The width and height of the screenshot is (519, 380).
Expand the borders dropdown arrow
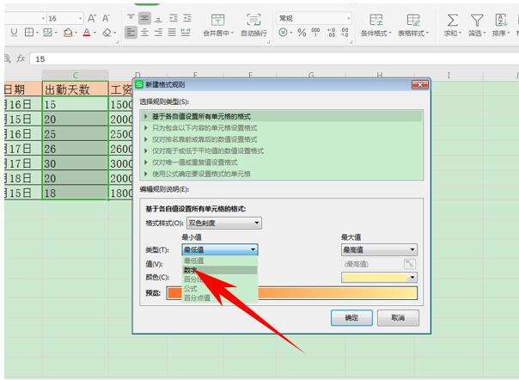(37, 33)
